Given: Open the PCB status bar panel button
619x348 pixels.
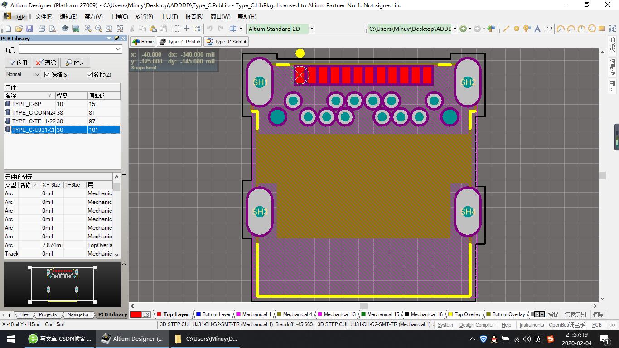Looking at the screenshot, I should 597,325.
